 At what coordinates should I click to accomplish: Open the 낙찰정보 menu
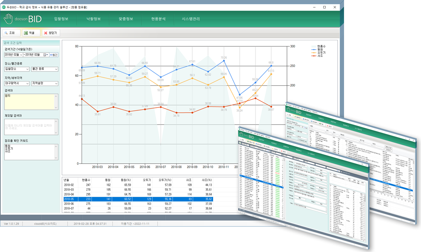pyautogui.click(x=93, y=19)
